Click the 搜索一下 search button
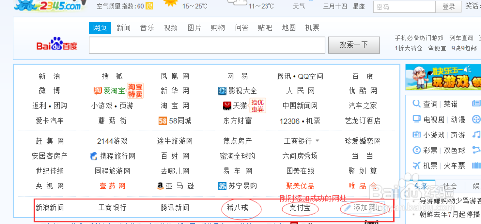 pos(354,45)
